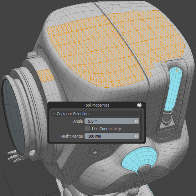Click the Height Range field showing 100 mm
This screenshot has height=196, width=196.
point(109,136)
